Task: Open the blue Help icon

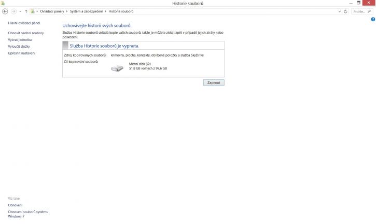Action: coord(373,19)
